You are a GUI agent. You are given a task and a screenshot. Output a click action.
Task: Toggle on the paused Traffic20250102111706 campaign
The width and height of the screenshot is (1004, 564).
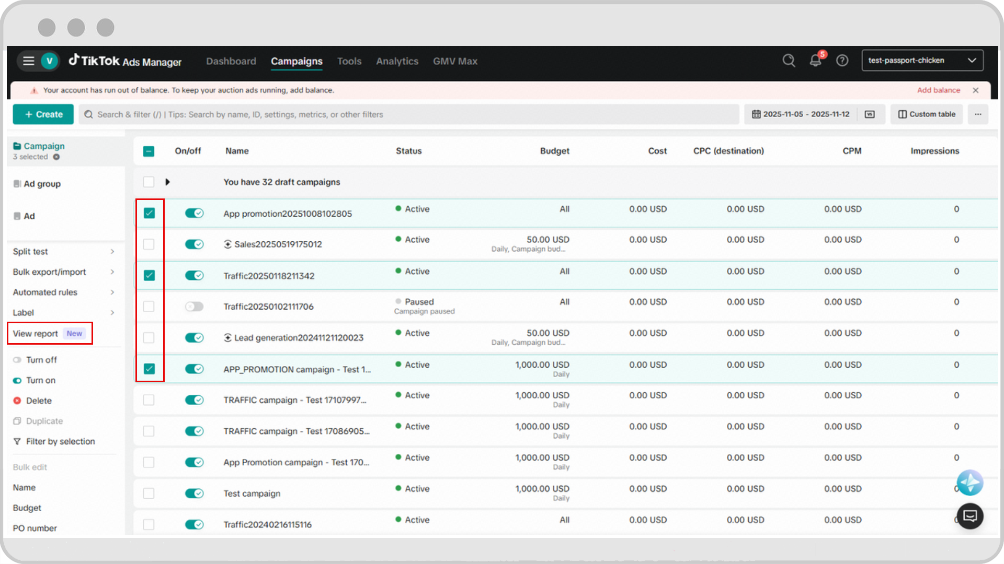coord(194,307)
